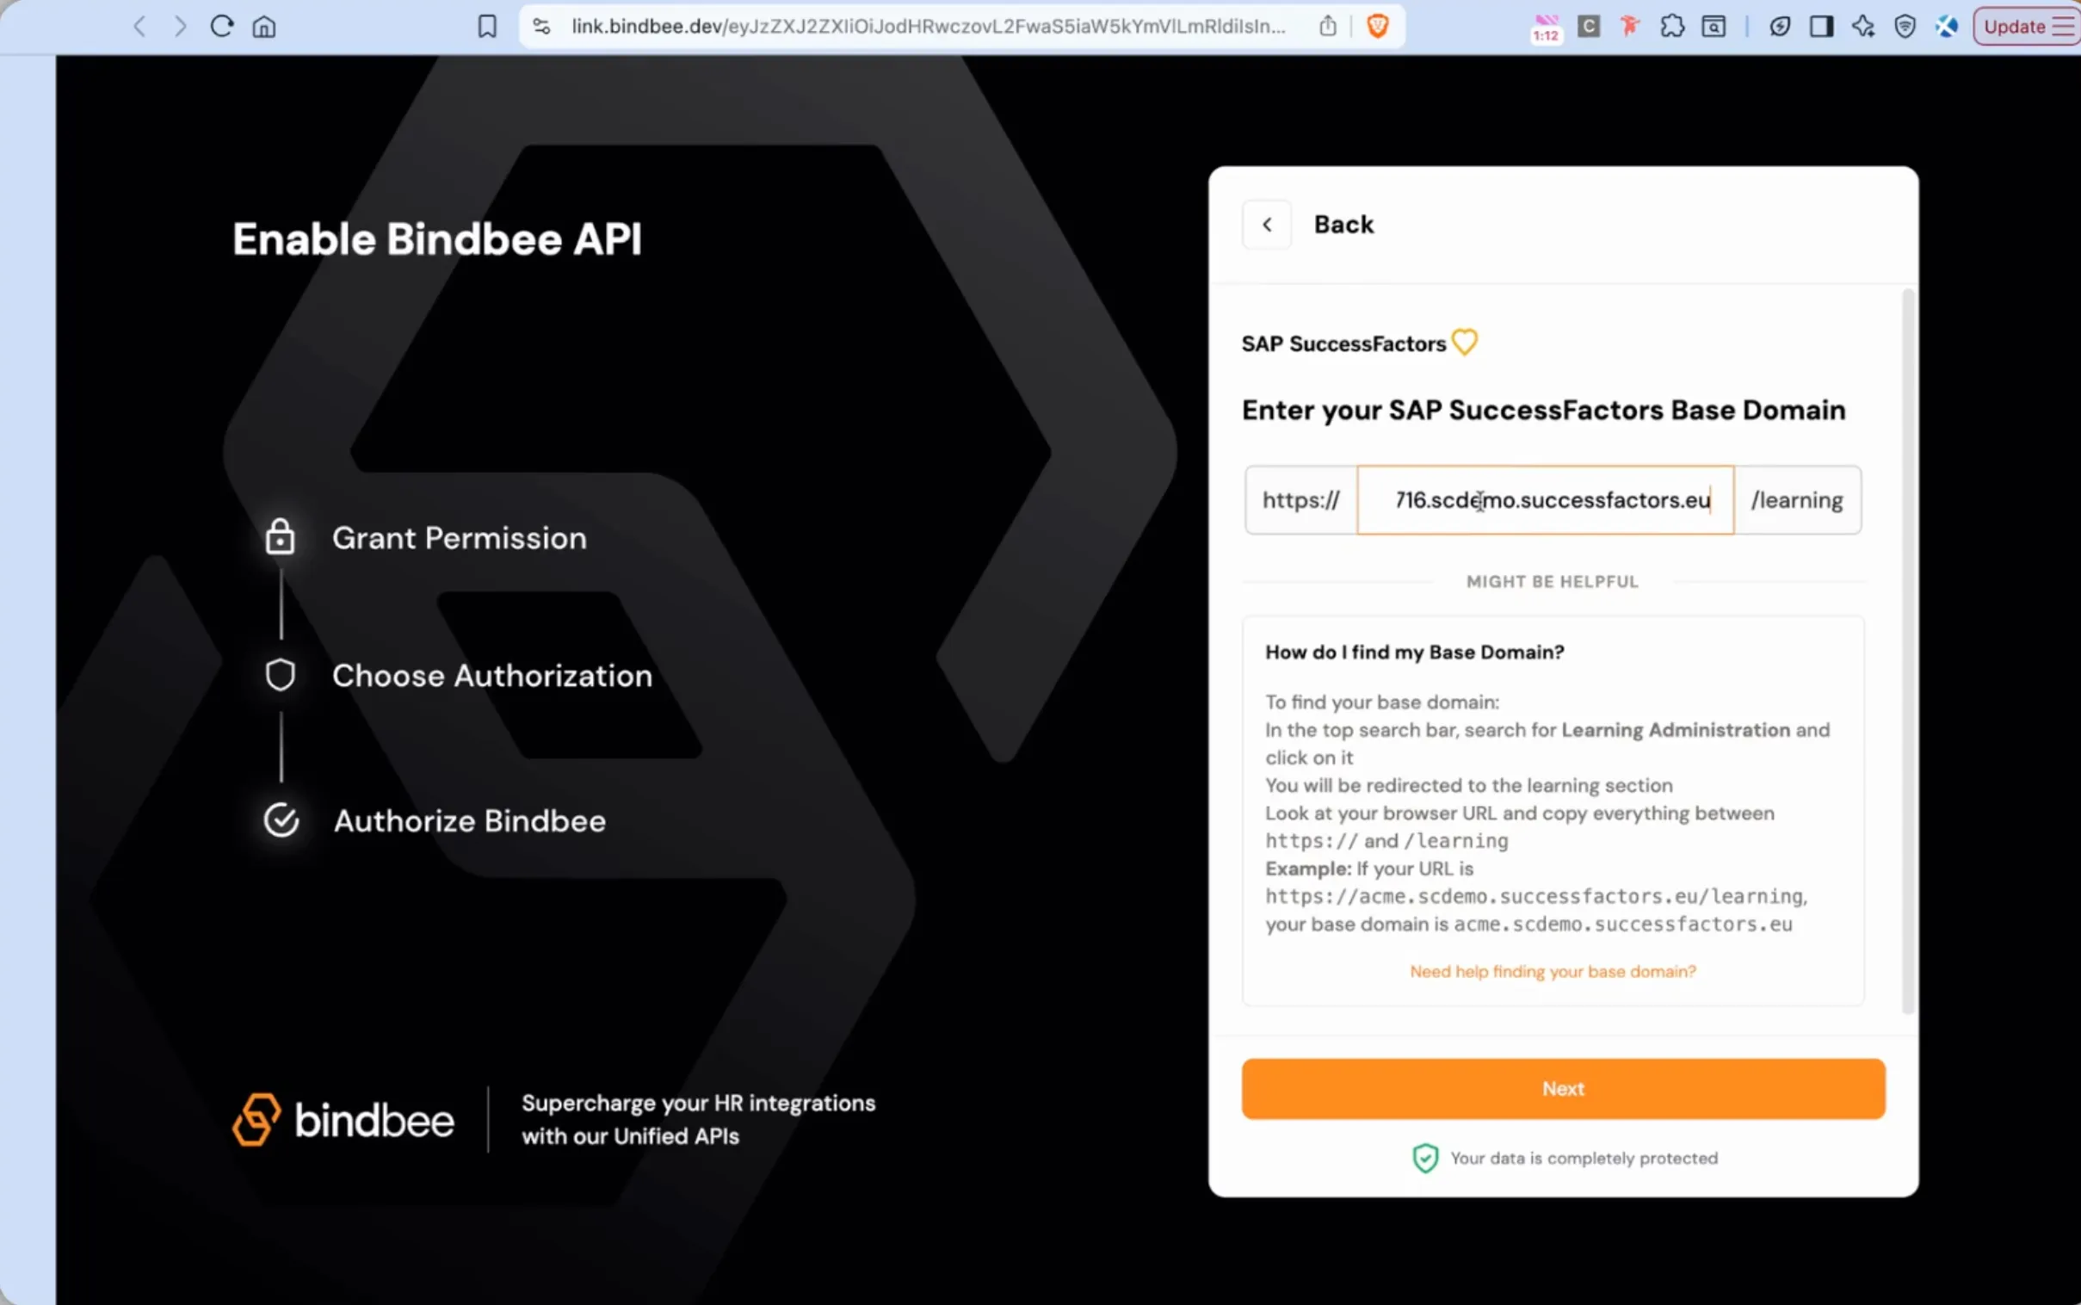Open Need help finding your base domain link

[1552, 971]
